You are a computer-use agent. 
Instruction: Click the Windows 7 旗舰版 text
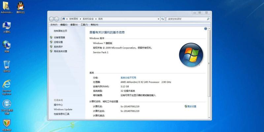coord(103,43)
